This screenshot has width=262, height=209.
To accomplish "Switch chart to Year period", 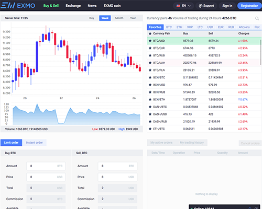I will click(x=133, y=18).
